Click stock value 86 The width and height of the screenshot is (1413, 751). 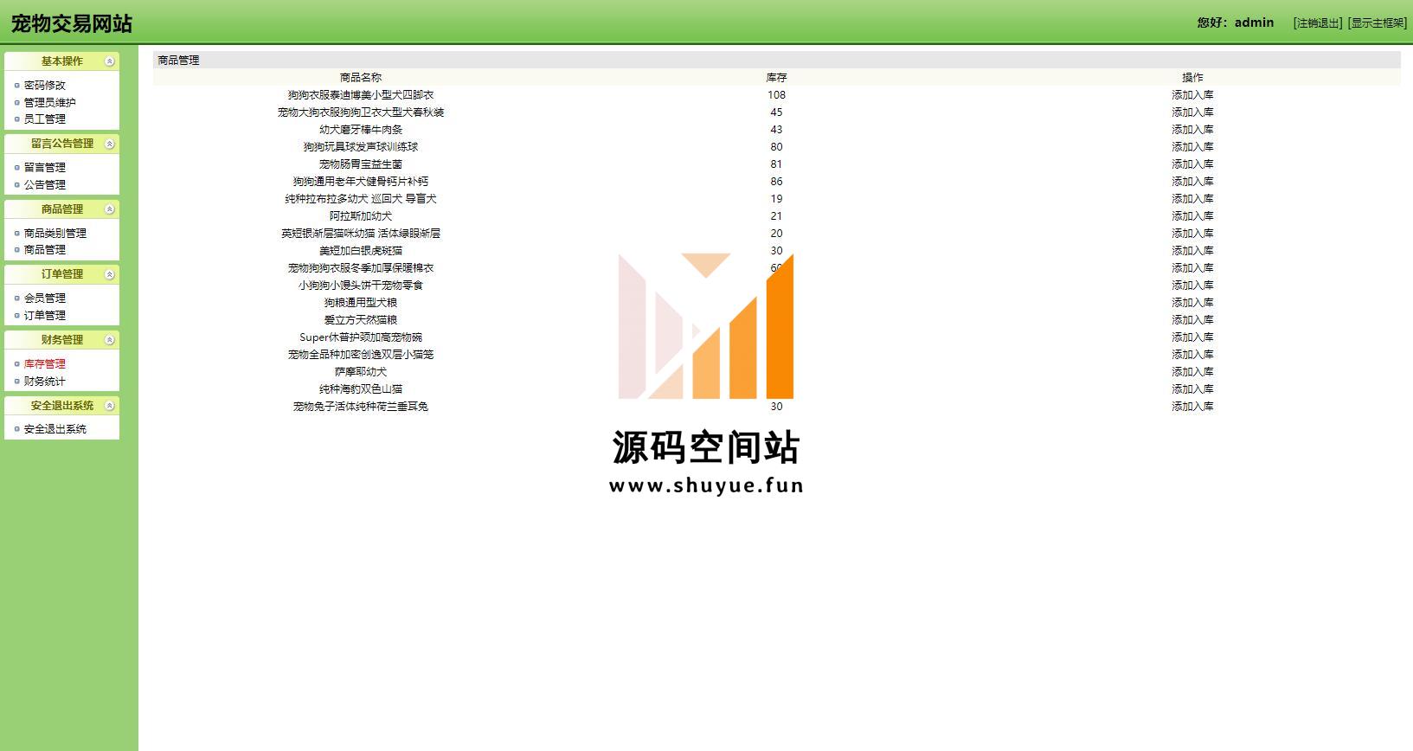[776, 182]
